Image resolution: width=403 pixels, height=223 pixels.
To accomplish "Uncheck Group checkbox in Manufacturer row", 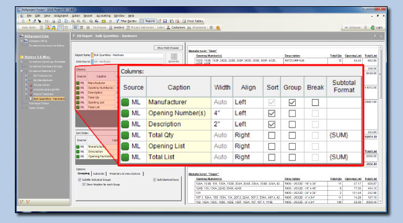I will tap(292, 102).
